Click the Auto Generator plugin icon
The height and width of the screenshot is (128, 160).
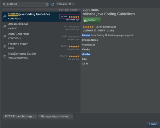tap(5, 36)
